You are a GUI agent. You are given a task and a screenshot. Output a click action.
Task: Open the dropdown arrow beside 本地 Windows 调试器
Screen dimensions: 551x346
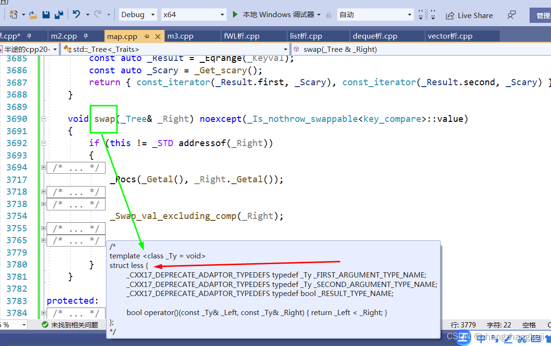point(319,15)
